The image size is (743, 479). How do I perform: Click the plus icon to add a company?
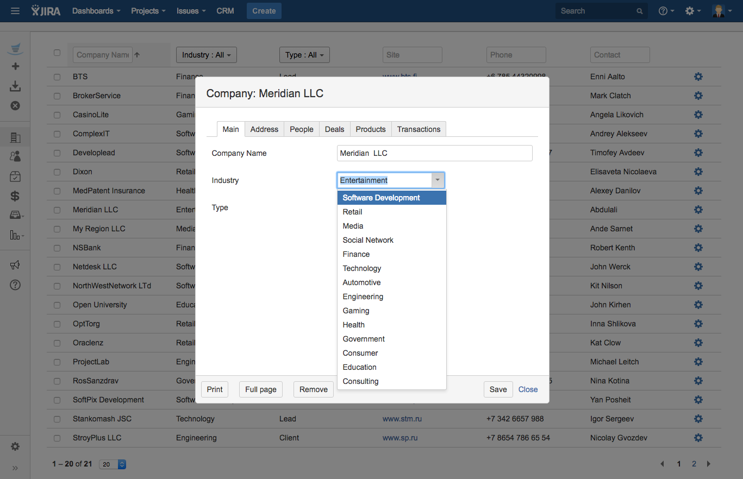pos(15,66)
